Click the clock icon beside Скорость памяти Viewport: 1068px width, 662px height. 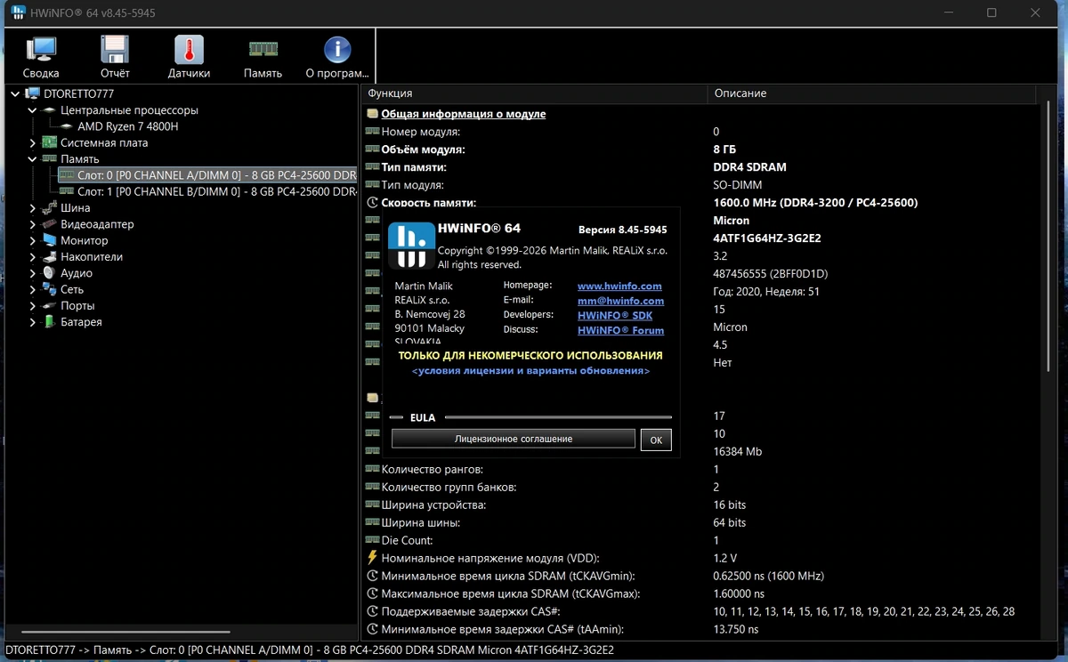(373, 202)
